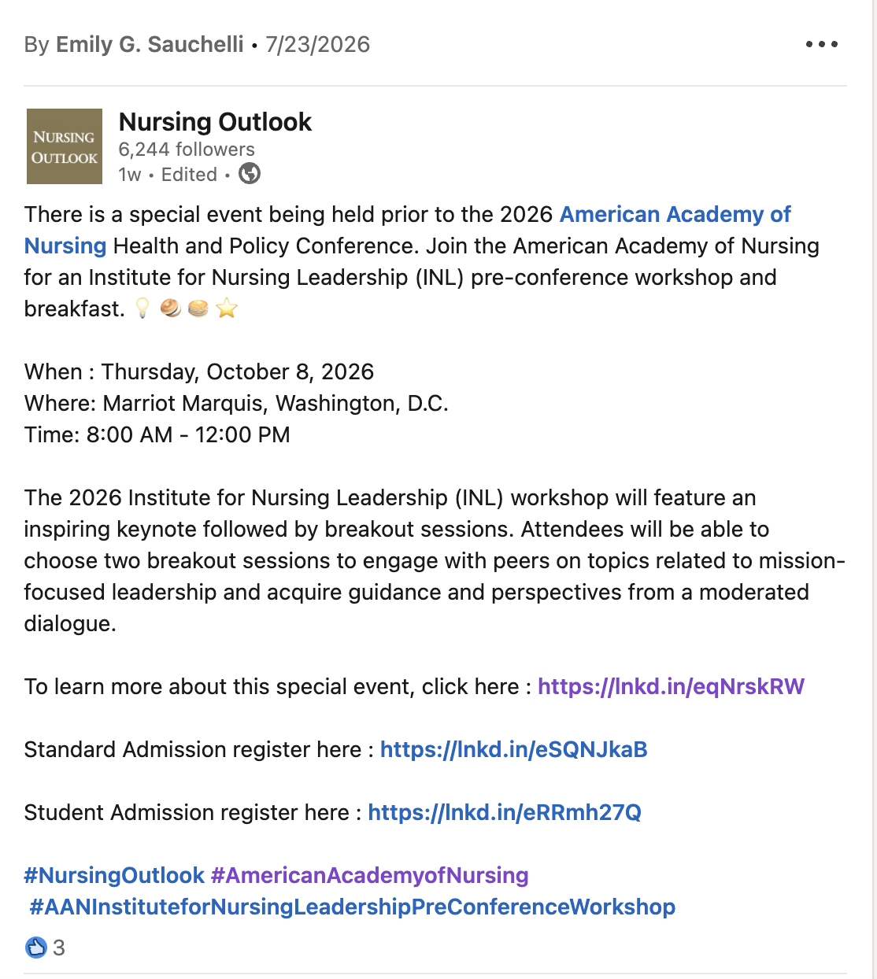This screenshot has height=979, width=877.
Task: Click the pancakes emoji
Action: coord(198,308)
